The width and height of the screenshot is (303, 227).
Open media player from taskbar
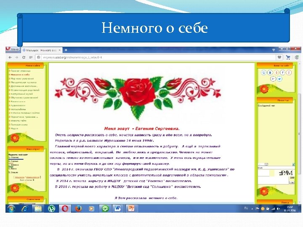tap(92, 209)
